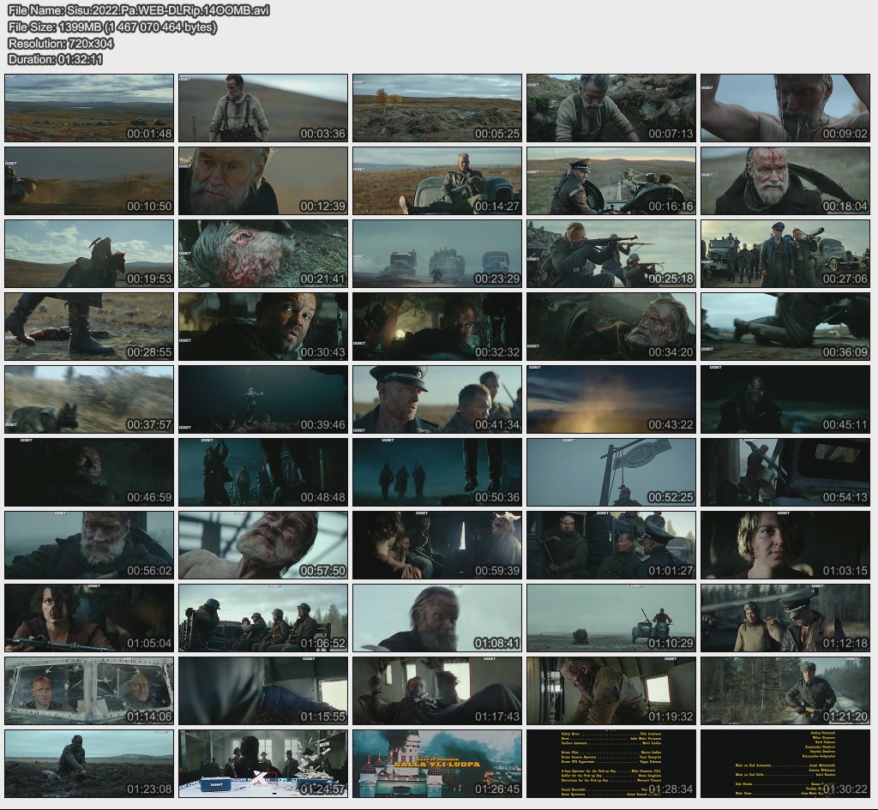The height and width of the screenshot is (810, 878).
Task: Select the horse rider thumbnail at 00:19:53
Action: click(x=89, y=254)
